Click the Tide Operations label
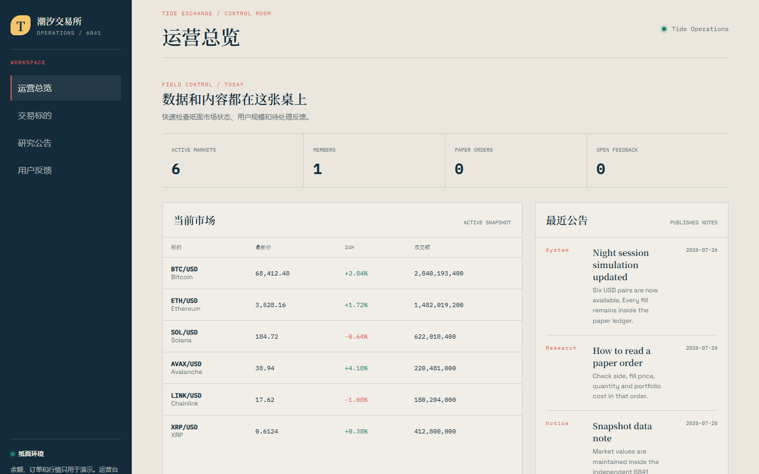Image resolution: width=759 pixels, height=474 pixels. click(700, 29)
